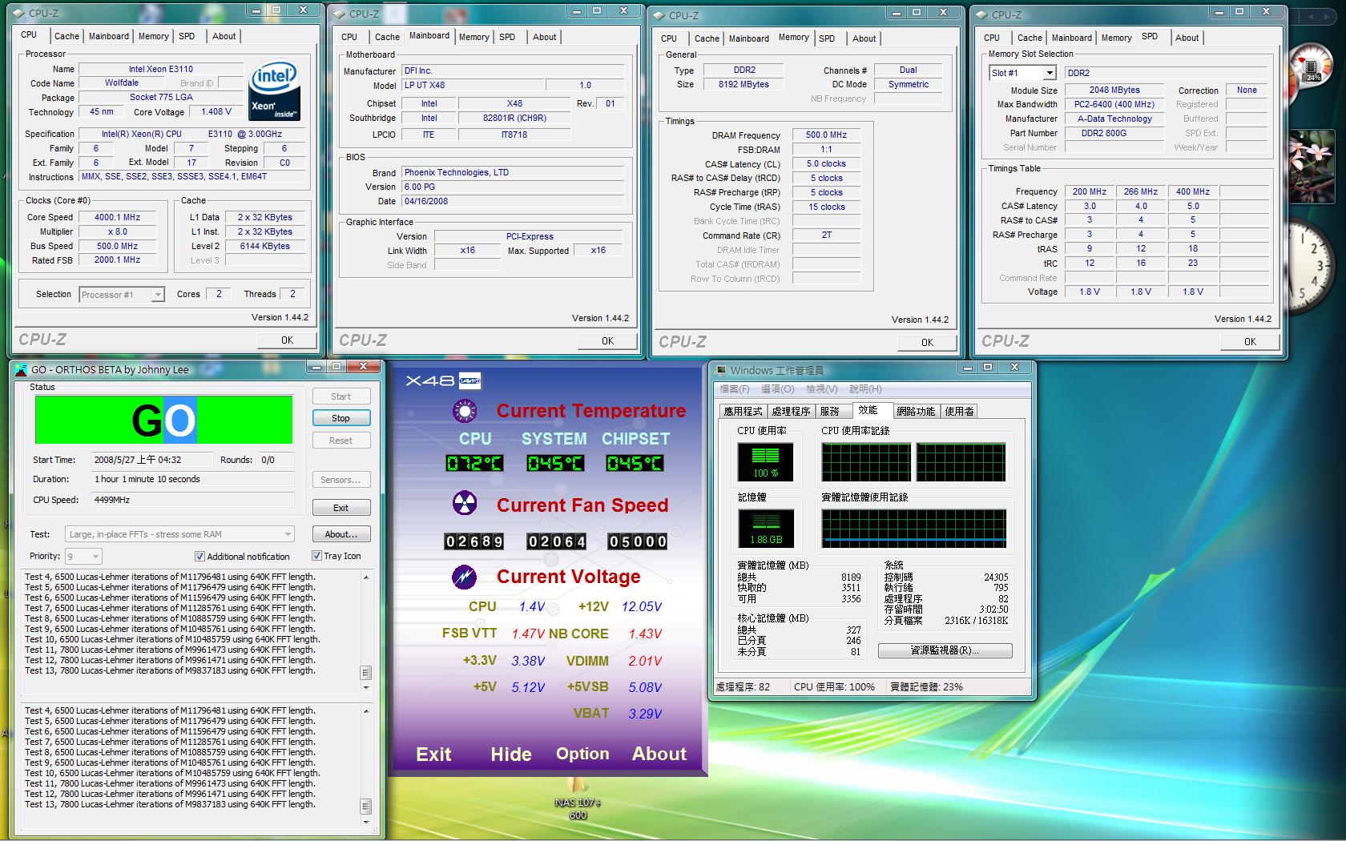The width and height of the screenshot is (1346, 841).
Task: Click the voltage lightning icon
Action: click(465, 576)
